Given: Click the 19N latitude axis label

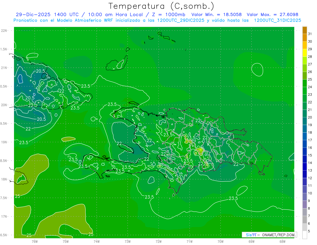Looking at the screenshot, I should pyautogui.click(x=4, y=142).
